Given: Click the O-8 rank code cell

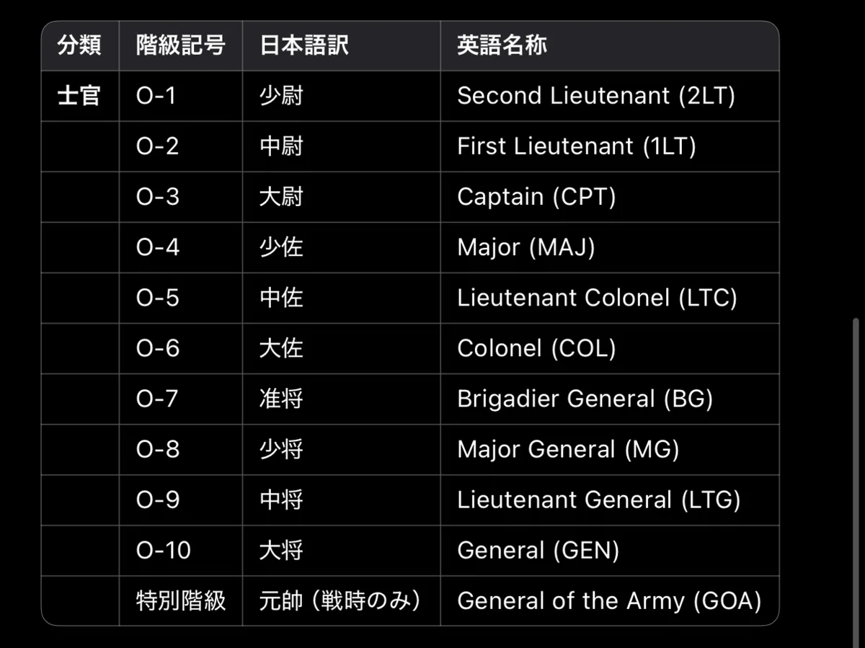Looking at the screenshot, I should click(181, 449).
